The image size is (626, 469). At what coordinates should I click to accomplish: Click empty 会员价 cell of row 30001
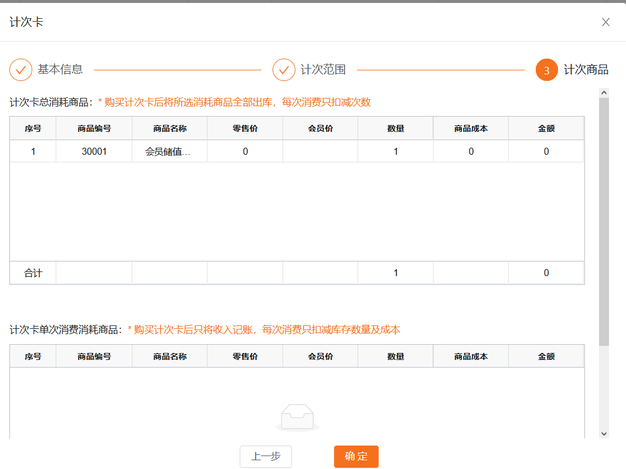[x=321, y=151]
